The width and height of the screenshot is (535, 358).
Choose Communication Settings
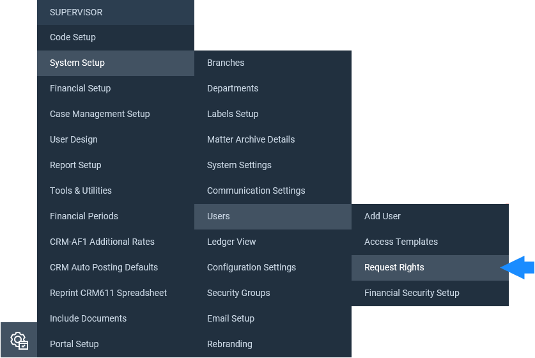[273, 191]
